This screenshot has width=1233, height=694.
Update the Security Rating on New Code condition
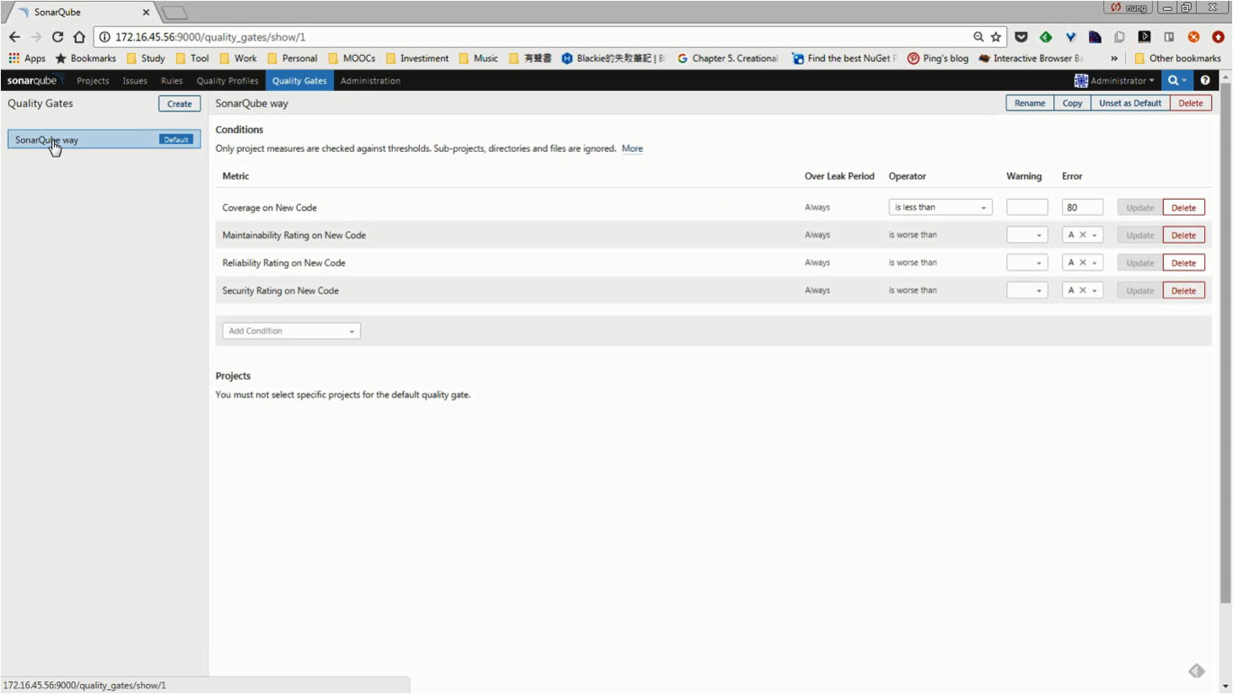[1140, 291]
